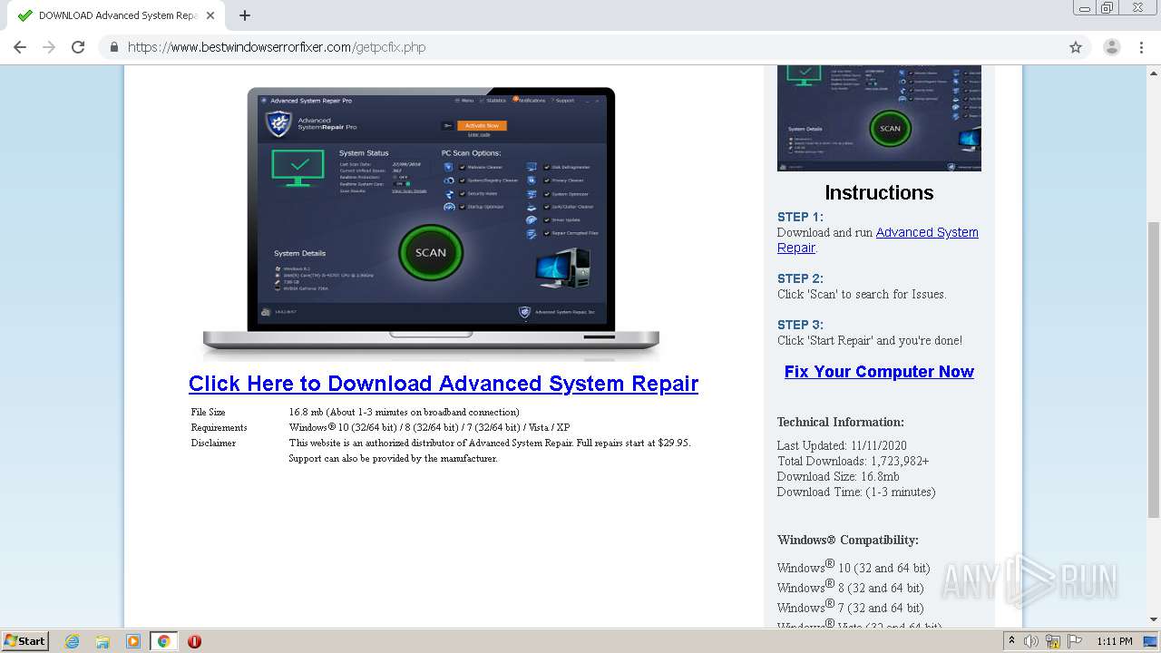Open the Action Center flag icon
Viewport: 1161px width, 653px height.
1073,641
